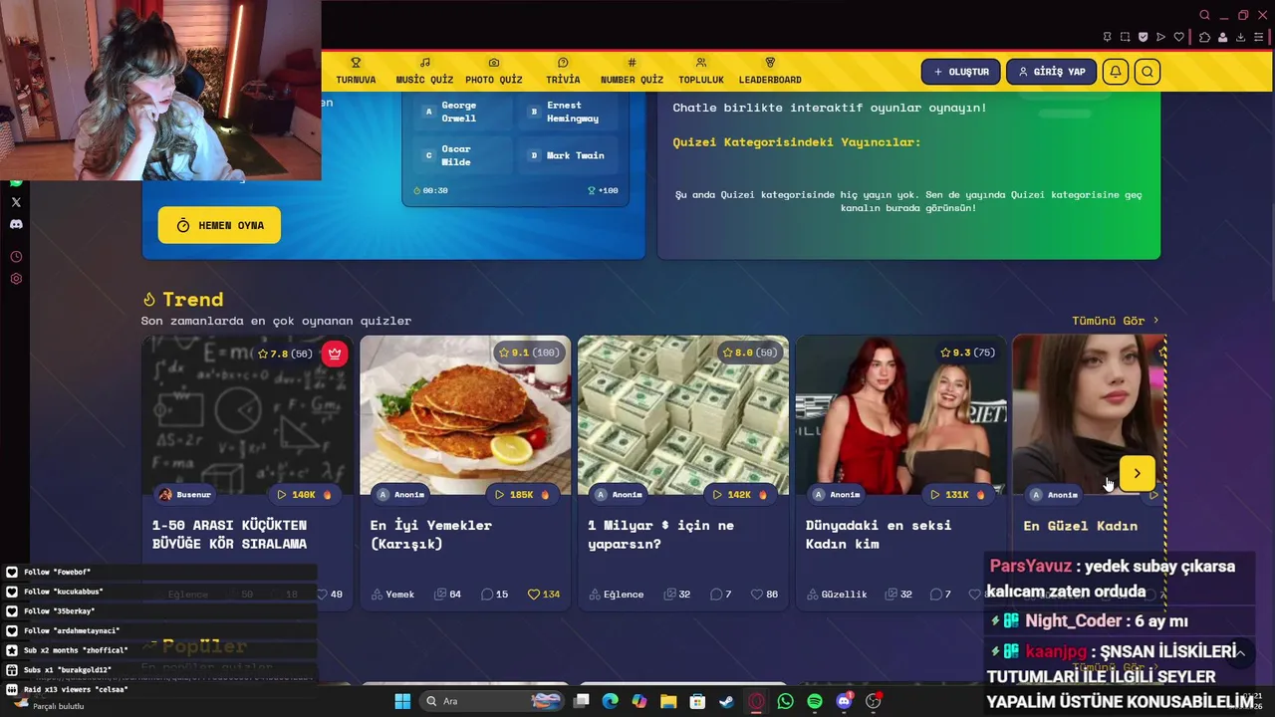Open X (Twitter) in the browser sidebar
1275x717 pixels.
16,202
